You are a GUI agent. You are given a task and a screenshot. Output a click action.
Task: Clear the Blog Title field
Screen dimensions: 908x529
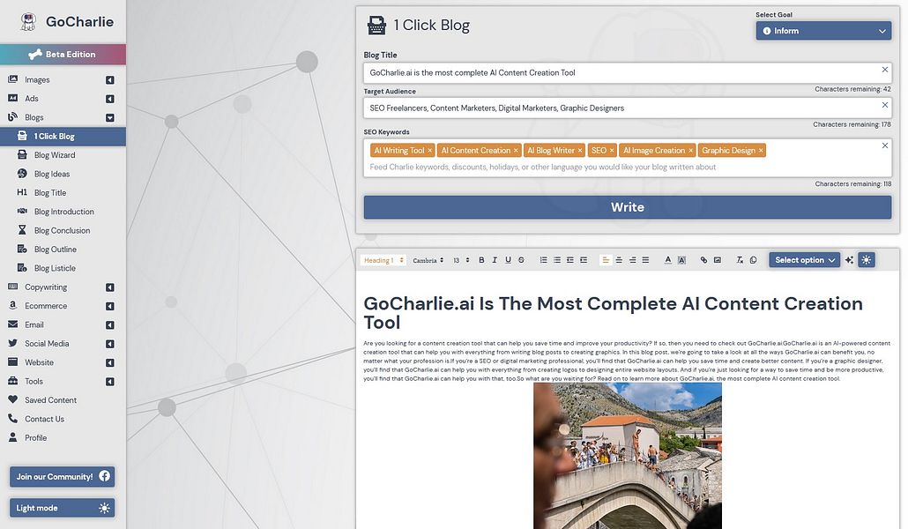click(x=885, y=70)
